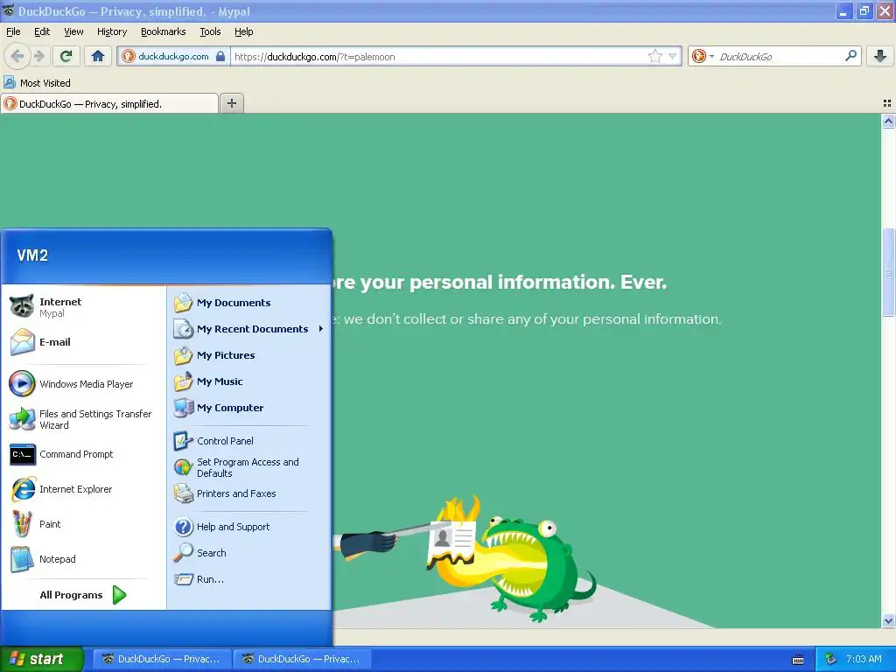Open Notepad from the Start menu
Viewport: 896px width, 672px height.
(83, 559)
